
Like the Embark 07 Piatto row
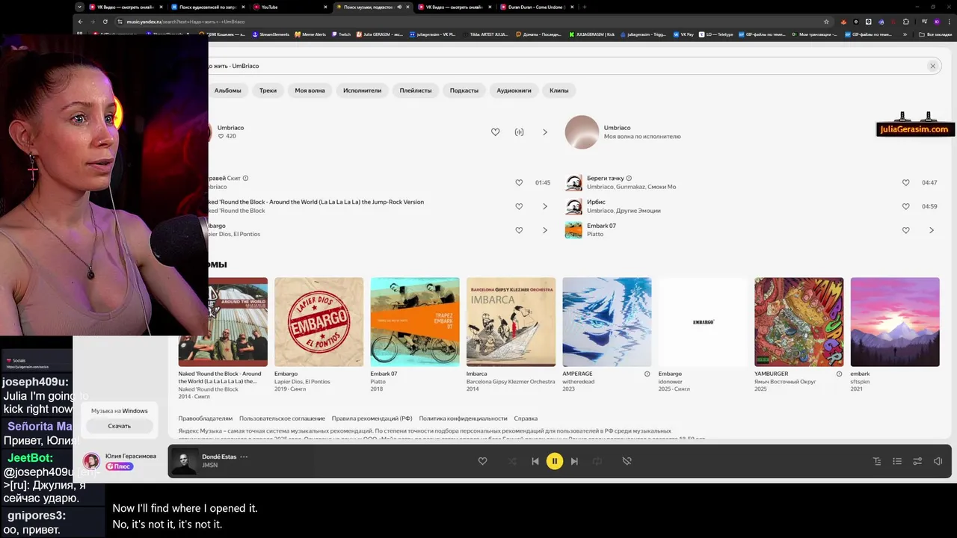[x=905, y=230]
